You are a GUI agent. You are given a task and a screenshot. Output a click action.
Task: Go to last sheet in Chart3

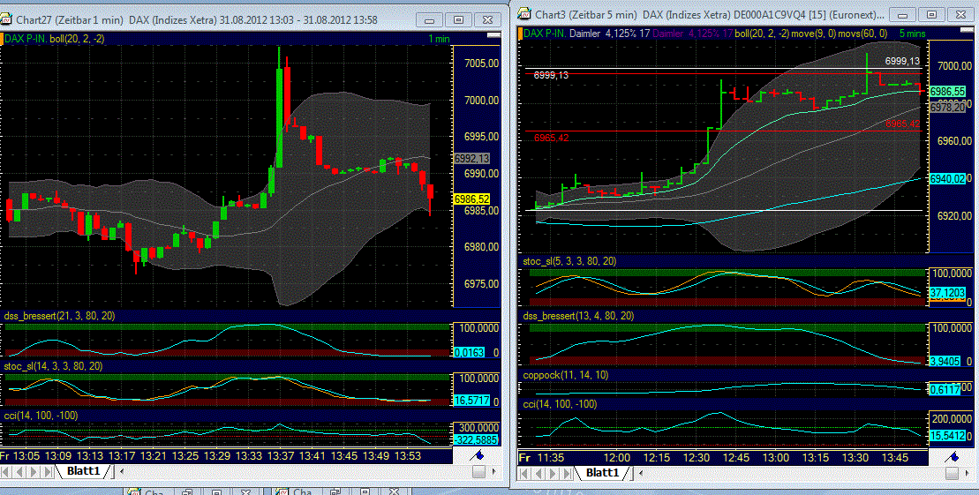click(x=566, y=474)
